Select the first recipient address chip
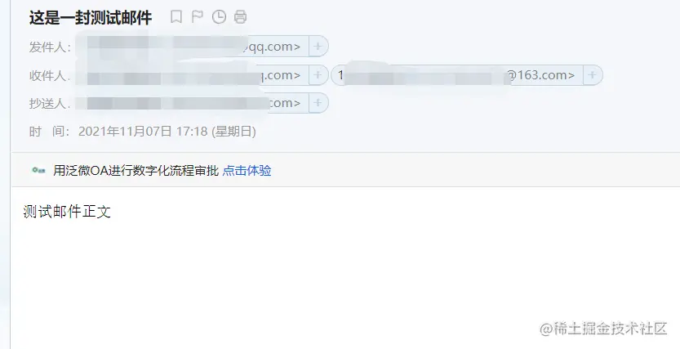 [193, 75]
